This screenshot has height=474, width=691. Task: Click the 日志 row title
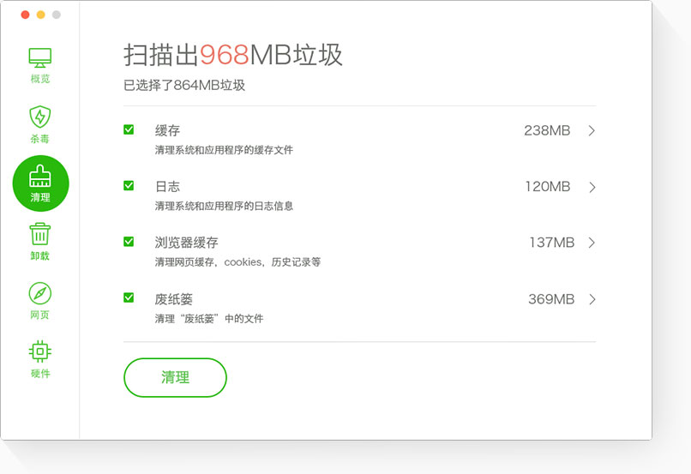click(x=167, y=186)
